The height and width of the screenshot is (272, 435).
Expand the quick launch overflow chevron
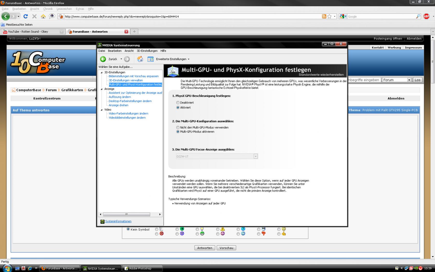click(36, 268)
